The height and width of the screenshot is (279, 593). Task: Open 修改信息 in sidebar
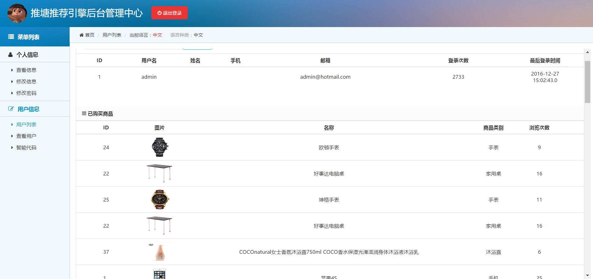[26, 81]
